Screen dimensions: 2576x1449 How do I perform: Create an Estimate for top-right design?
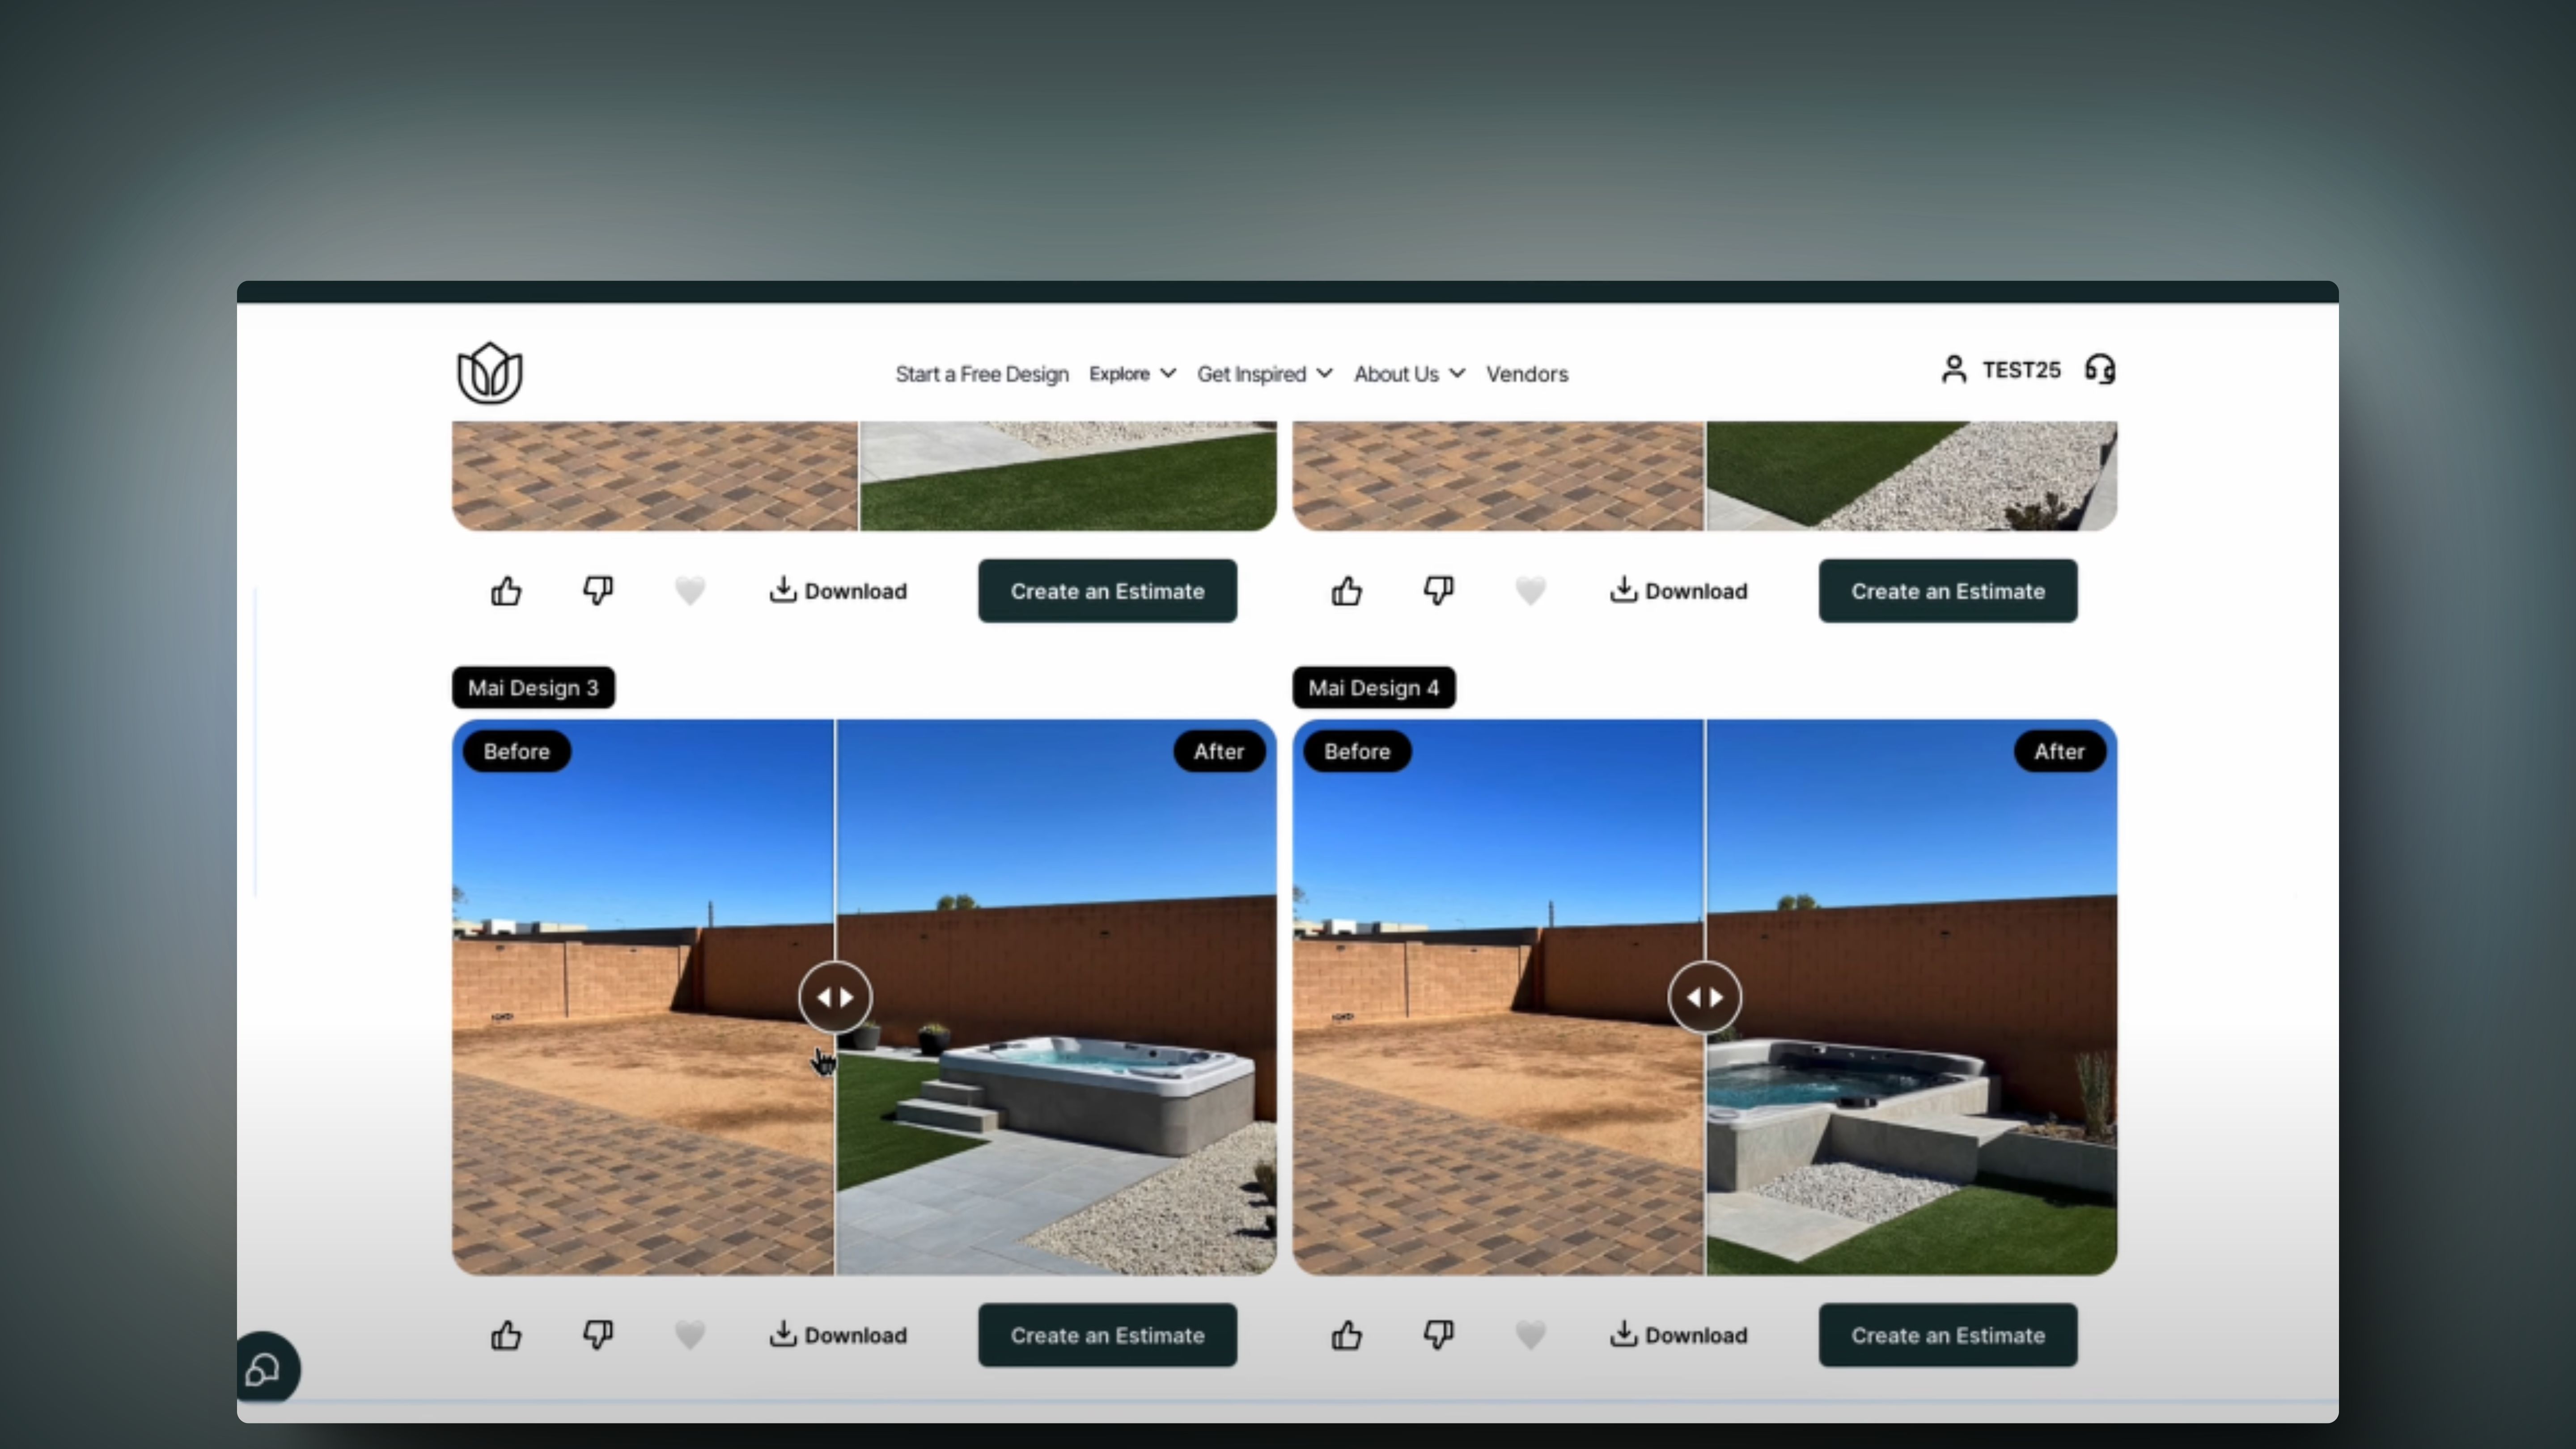click(1948, 591)
